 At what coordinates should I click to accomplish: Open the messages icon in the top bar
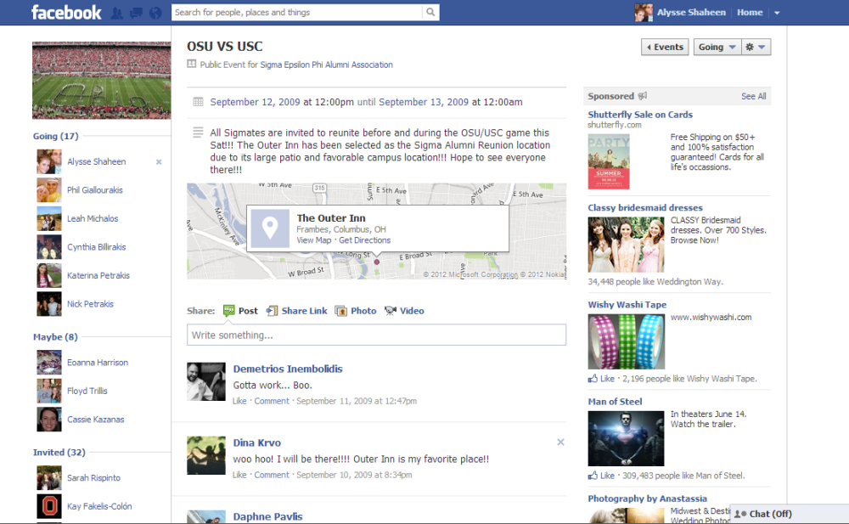pos(136,13)
